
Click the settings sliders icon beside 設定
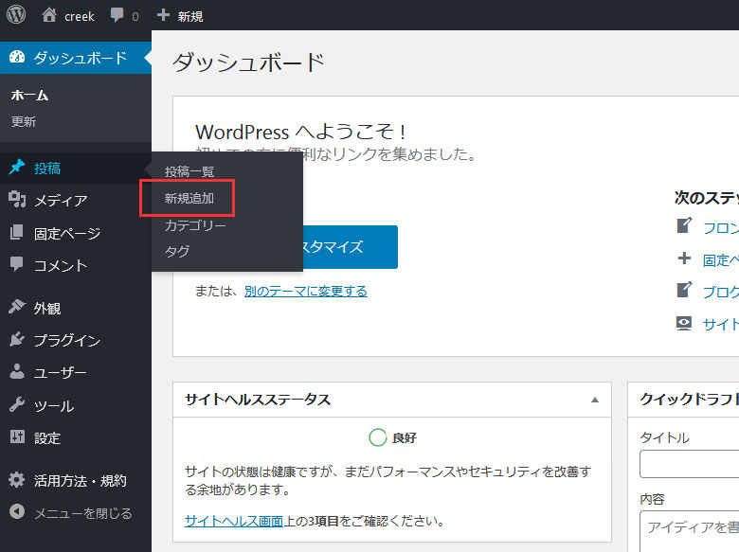point(17,436)
